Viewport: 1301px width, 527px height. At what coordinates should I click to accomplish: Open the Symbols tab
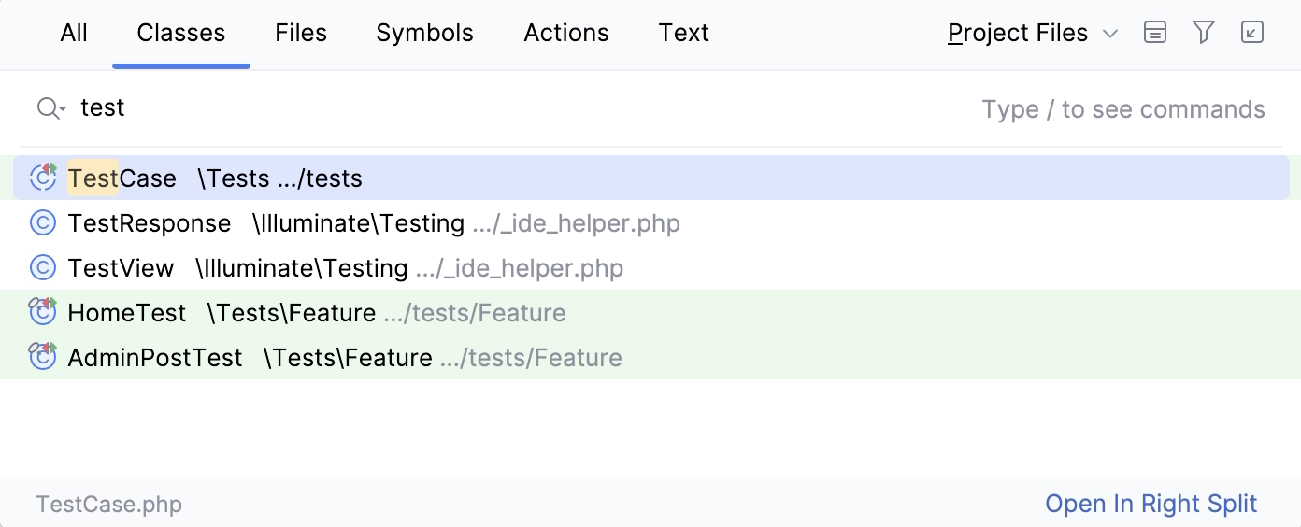[x=424, y=33]
